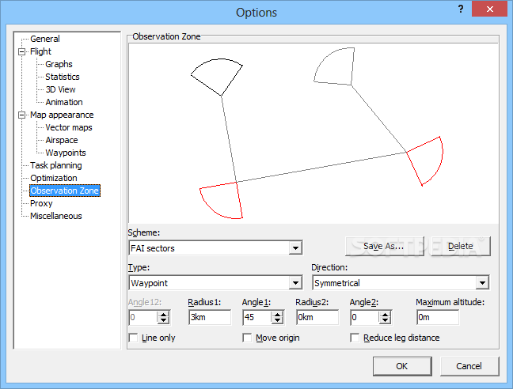Go to Task planning options

coord(56,165)
